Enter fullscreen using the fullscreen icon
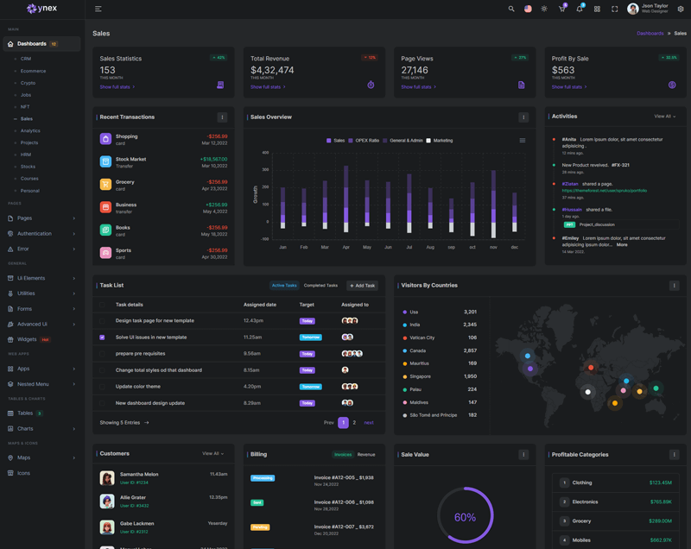Viewport: 691px width, 549px height. coord(615,9)
